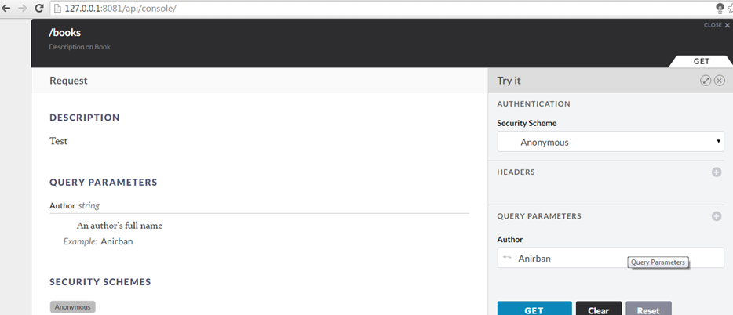This screenshot has height=315, width=733.
Task: Click the Reset button
Action: (648, 309)
